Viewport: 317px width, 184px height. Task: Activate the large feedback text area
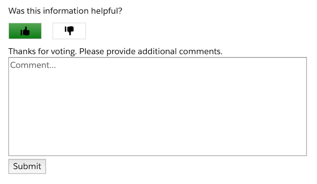158,107
